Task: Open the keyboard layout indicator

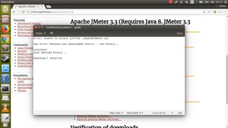Action: tap(192, 2)
